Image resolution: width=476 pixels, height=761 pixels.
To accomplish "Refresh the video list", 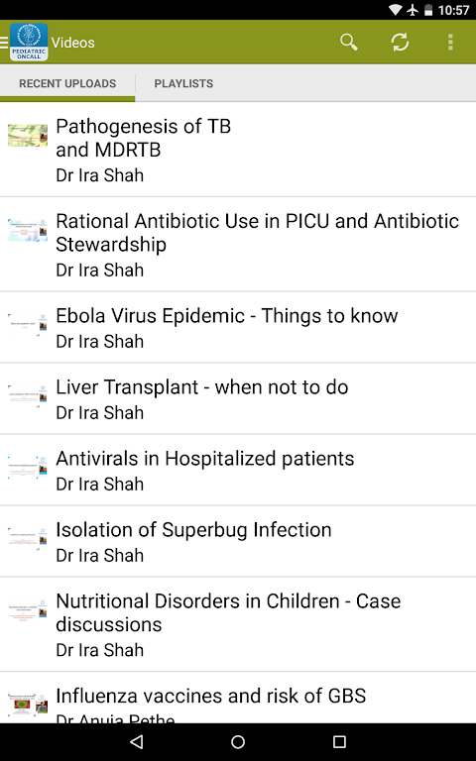I will click(x=400, y=43).
